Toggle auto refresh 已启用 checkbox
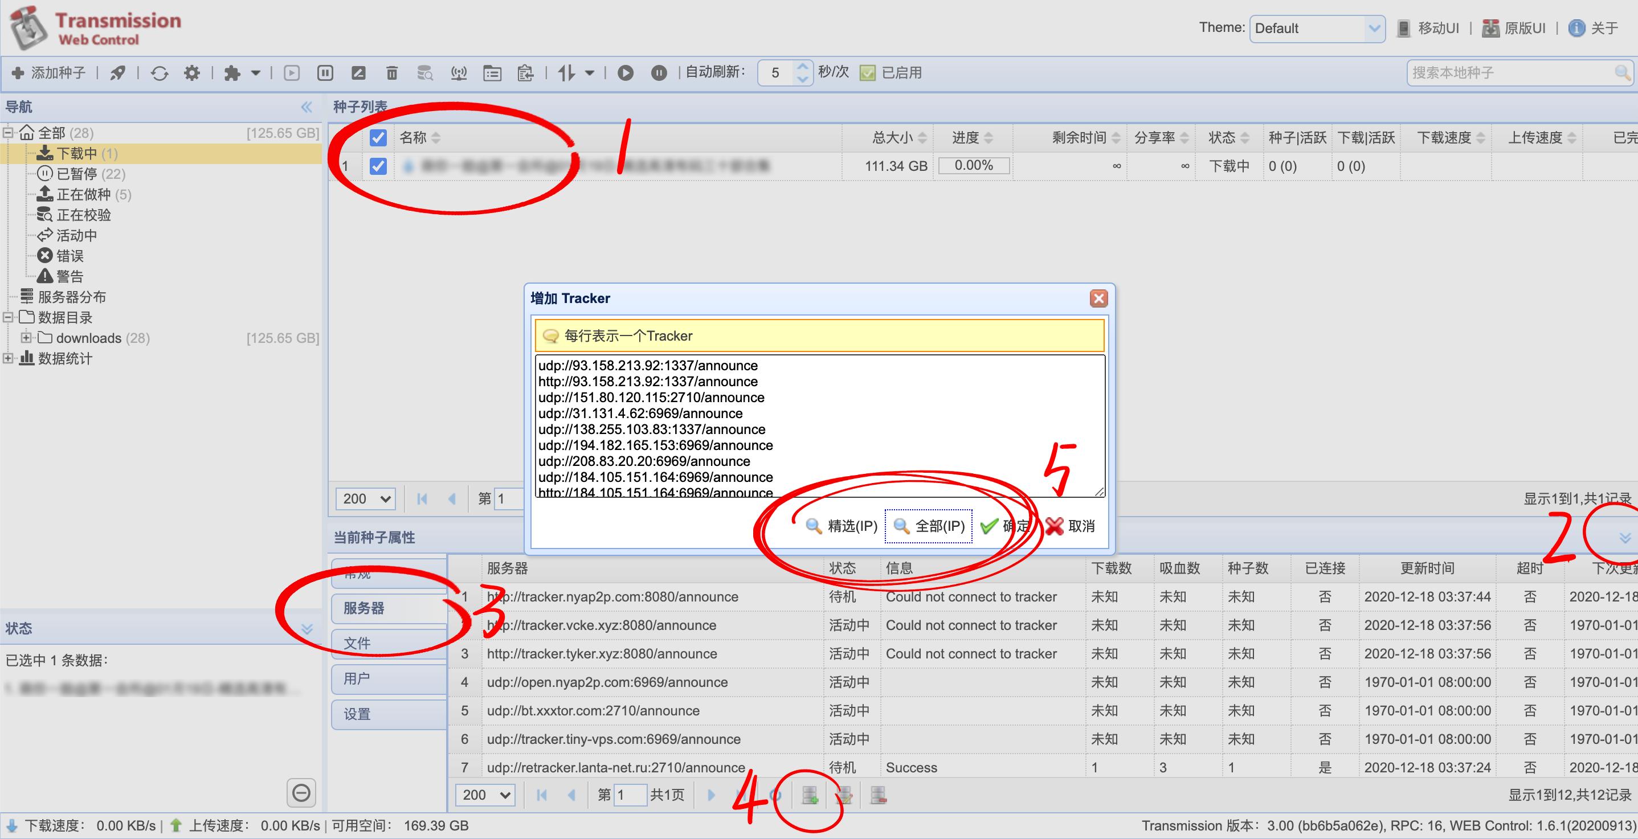Viewport: 1638px width, 839px height. coord(867,73)
